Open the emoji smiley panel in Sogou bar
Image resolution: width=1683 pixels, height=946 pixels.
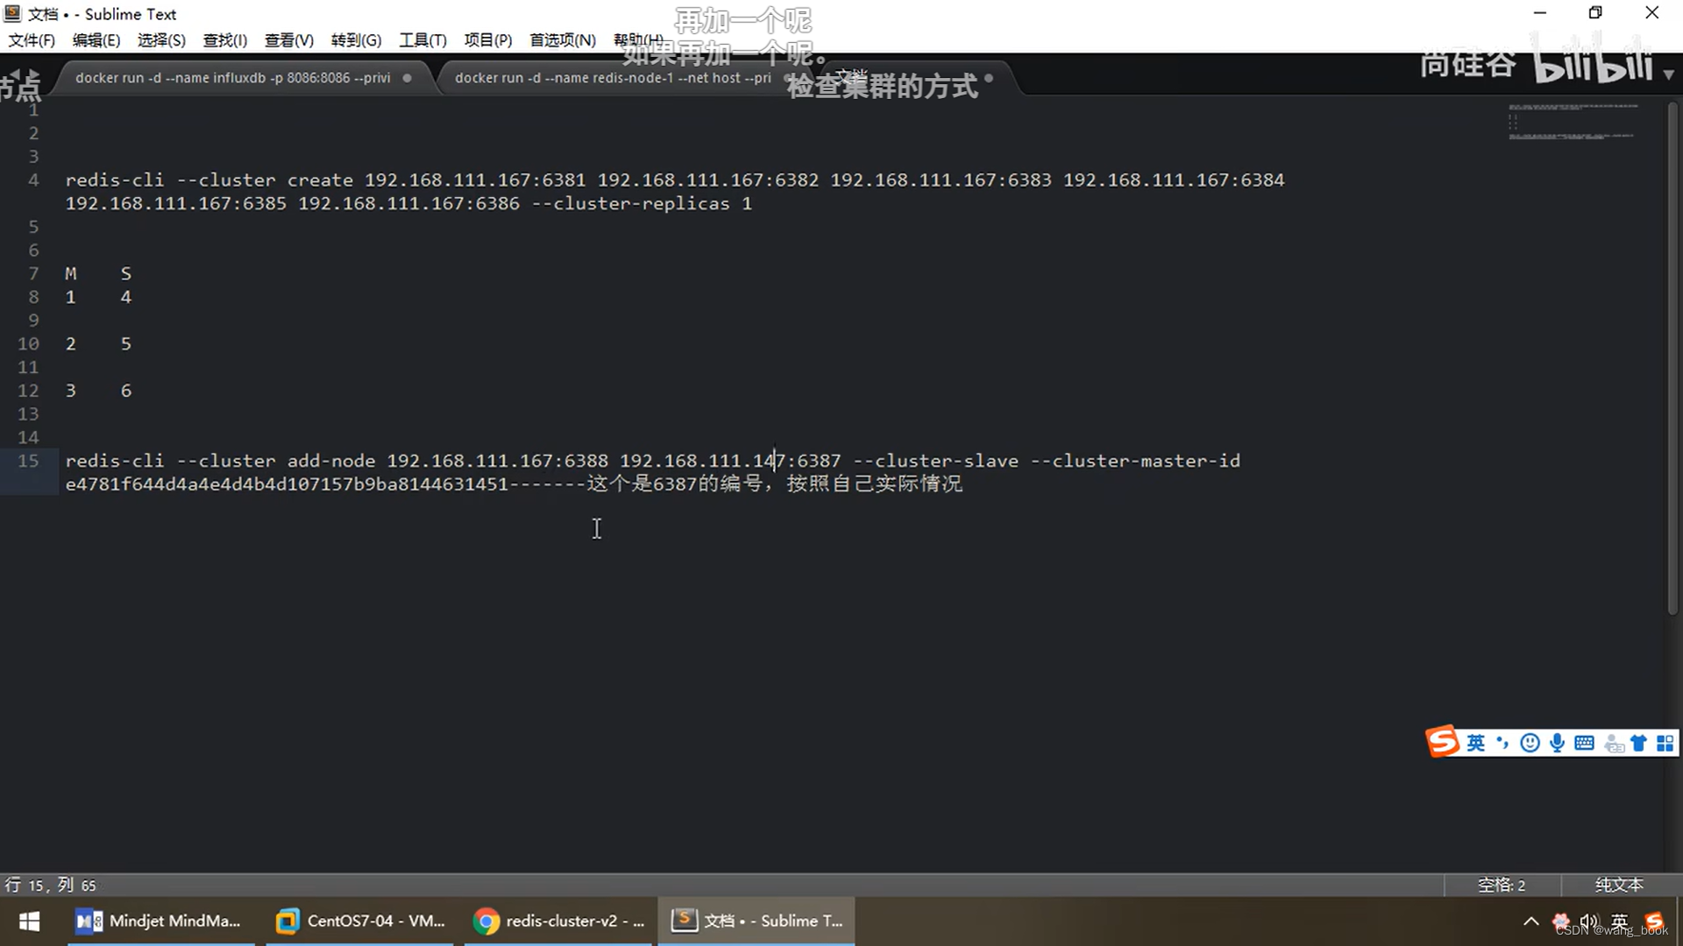pyautogui.click(x=1530, y=744)
